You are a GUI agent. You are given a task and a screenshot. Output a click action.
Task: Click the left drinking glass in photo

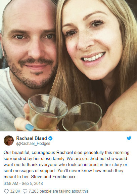(x=48, y=113)
